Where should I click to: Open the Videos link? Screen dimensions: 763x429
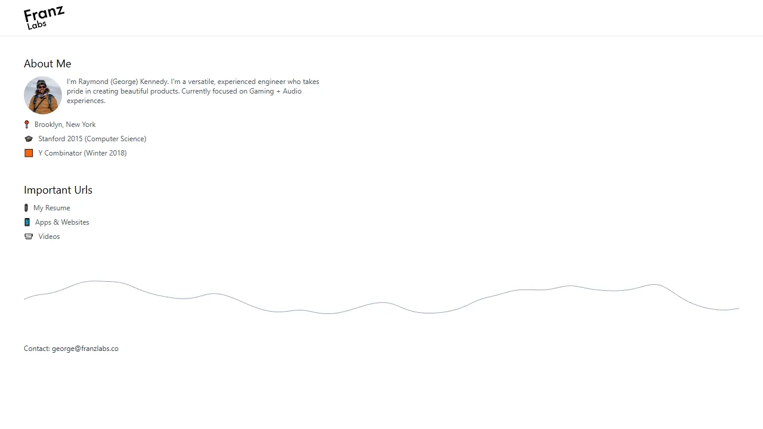49,236
